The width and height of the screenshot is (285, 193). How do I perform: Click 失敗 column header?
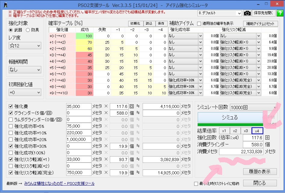point(102,30)
